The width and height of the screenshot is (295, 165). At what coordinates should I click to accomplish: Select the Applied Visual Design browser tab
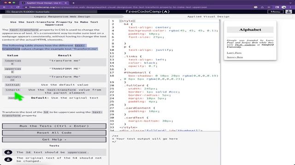point(44,3)
